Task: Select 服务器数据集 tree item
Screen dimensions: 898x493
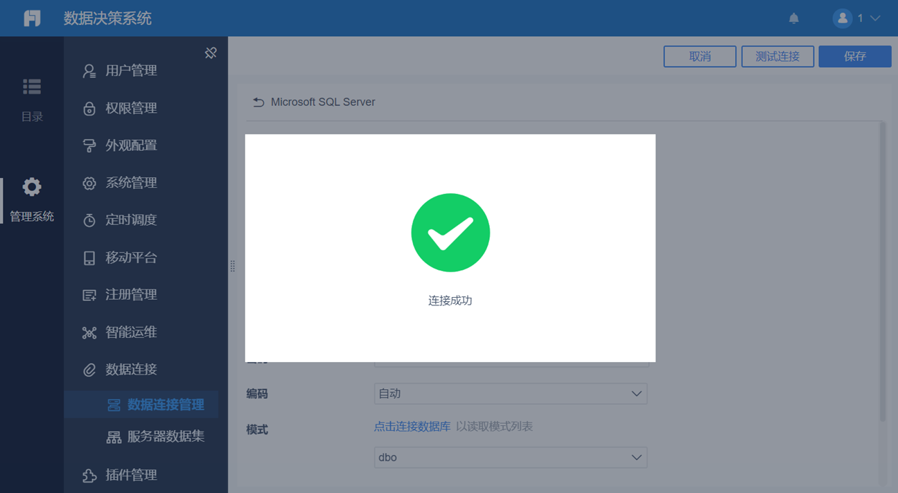Action: (156, 437)
